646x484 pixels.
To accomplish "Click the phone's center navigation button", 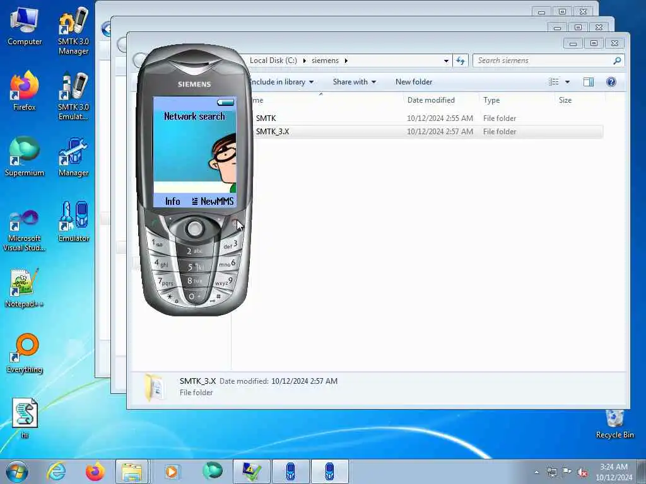I will [194, 228].
